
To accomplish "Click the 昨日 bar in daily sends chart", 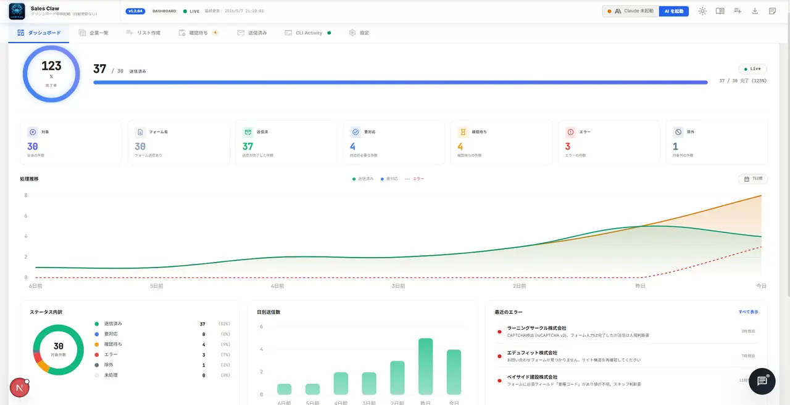I will [425, 366].
